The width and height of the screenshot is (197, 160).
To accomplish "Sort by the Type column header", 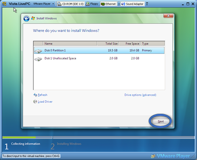I will [152, 43].
